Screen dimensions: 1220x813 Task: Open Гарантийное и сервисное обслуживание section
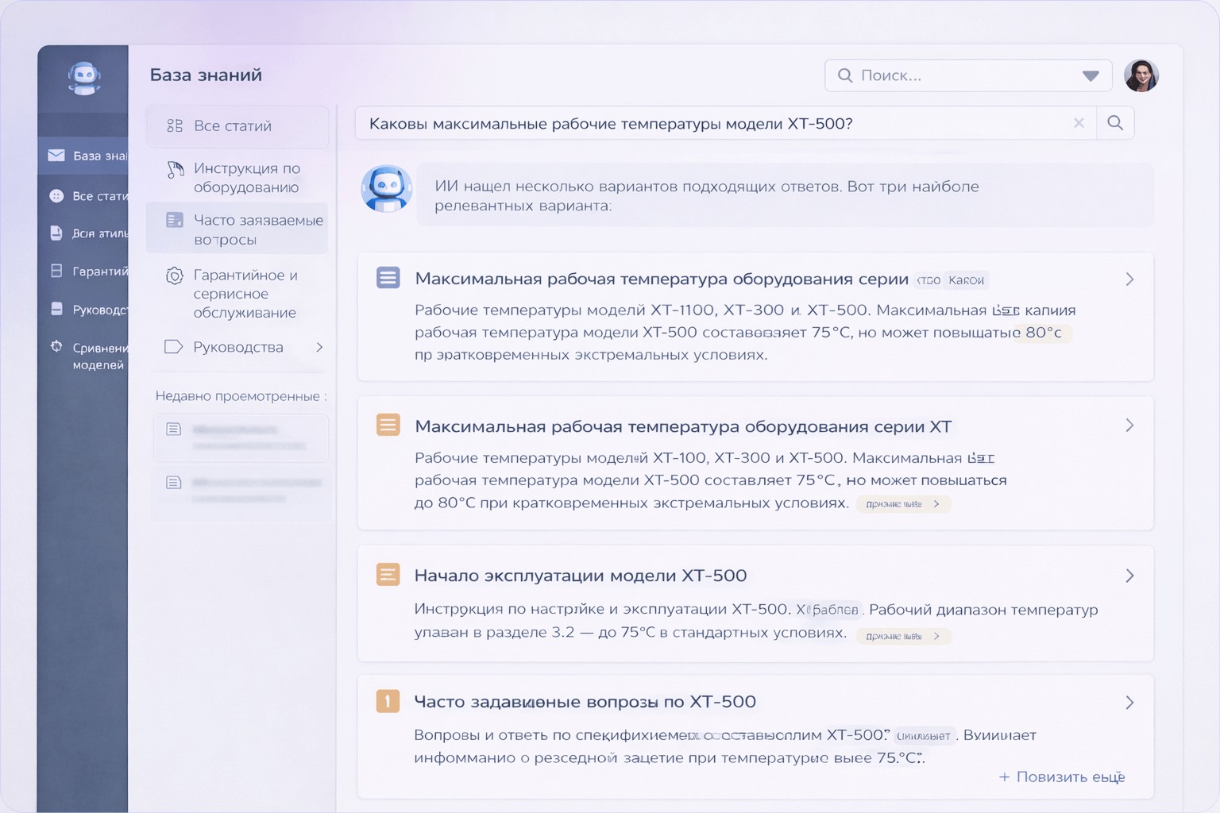tap(245, 294)
